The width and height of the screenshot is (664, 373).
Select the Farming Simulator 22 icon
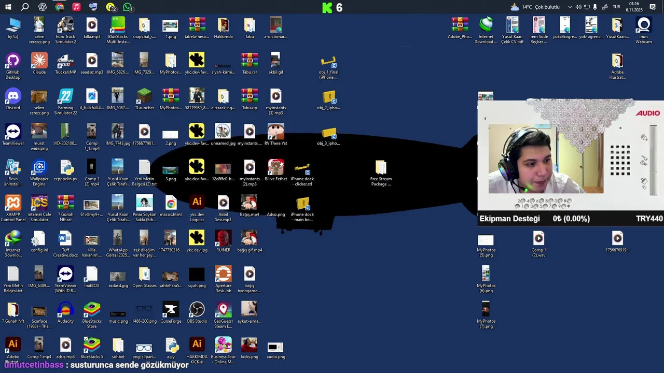[65, 102]
